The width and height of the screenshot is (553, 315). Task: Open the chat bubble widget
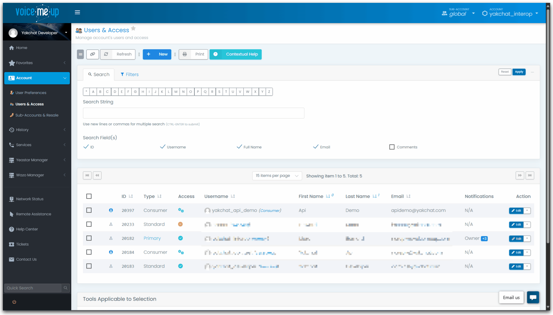click(533, 297)
